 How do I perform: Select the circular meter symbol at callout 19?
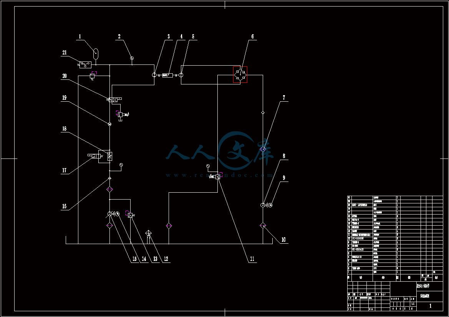click(110, 124)
